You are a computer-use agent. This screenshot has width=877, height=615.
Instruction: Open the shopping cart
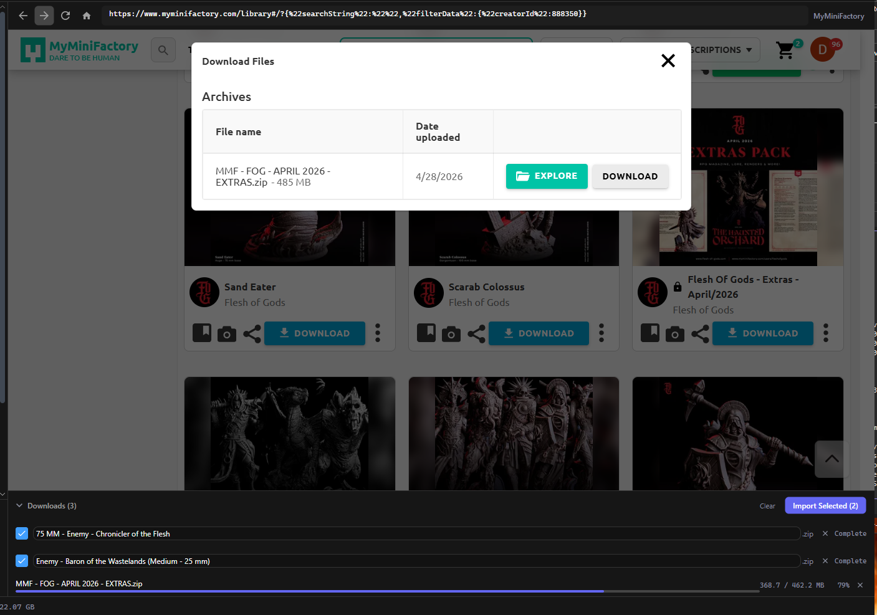click(786, 50)
